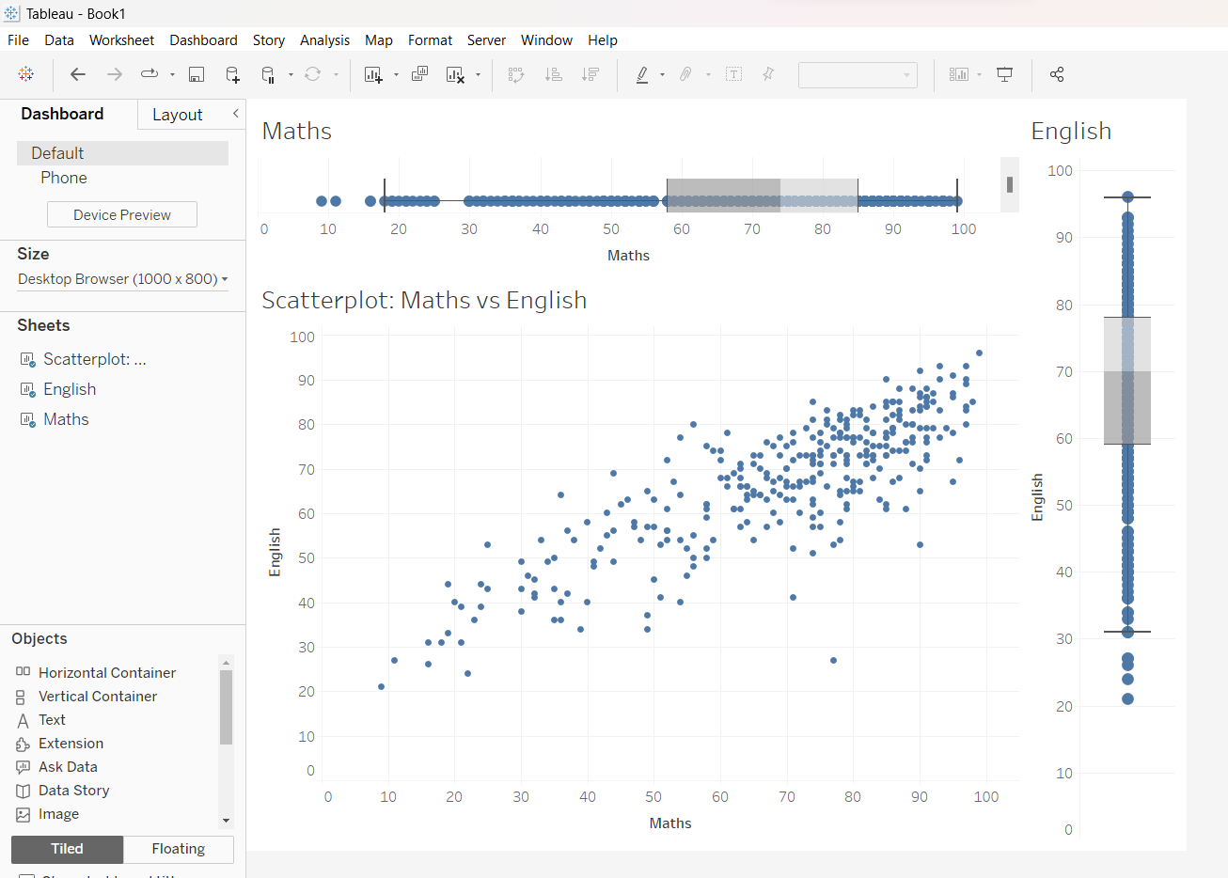Viewport: 1228px width, 878px height.
Task: Click the Add New Data Source icon
Action: click(232, 74)
